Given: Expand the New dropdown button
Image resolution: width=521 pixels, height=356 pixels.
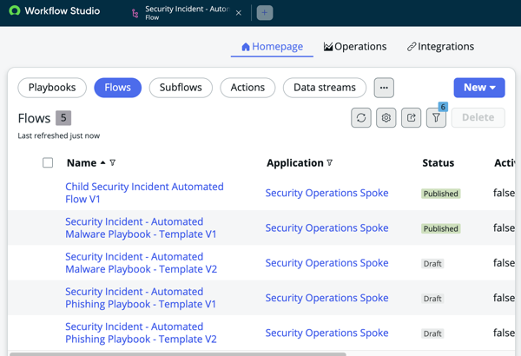Looking at the screenshot, I should point(479,88).
